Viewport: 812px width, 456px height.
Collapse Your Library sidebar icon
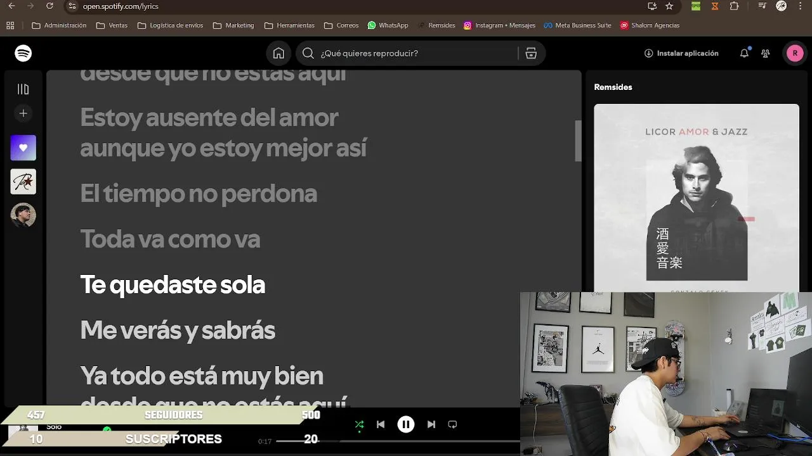click(23, 89)
